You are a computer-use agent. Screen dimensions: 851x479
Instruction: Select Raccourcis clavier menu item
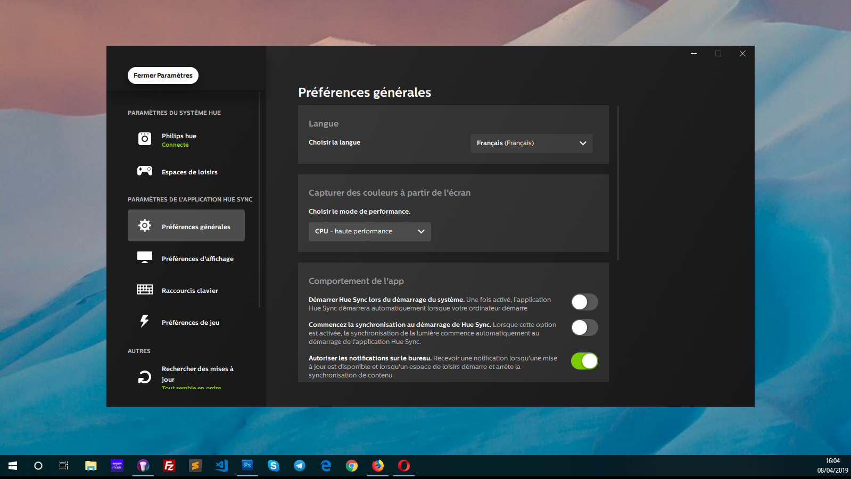[190, 291]
